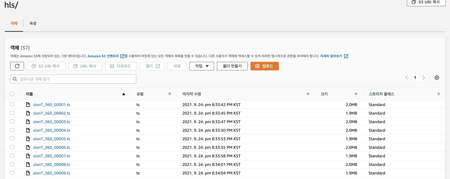Switch to the 속성 tab
This screenshot has width=450, height=179.
33,23
